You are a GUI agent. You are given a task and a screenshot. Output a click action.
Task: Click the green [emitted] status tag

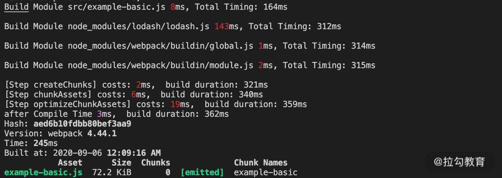pos(202,172)
